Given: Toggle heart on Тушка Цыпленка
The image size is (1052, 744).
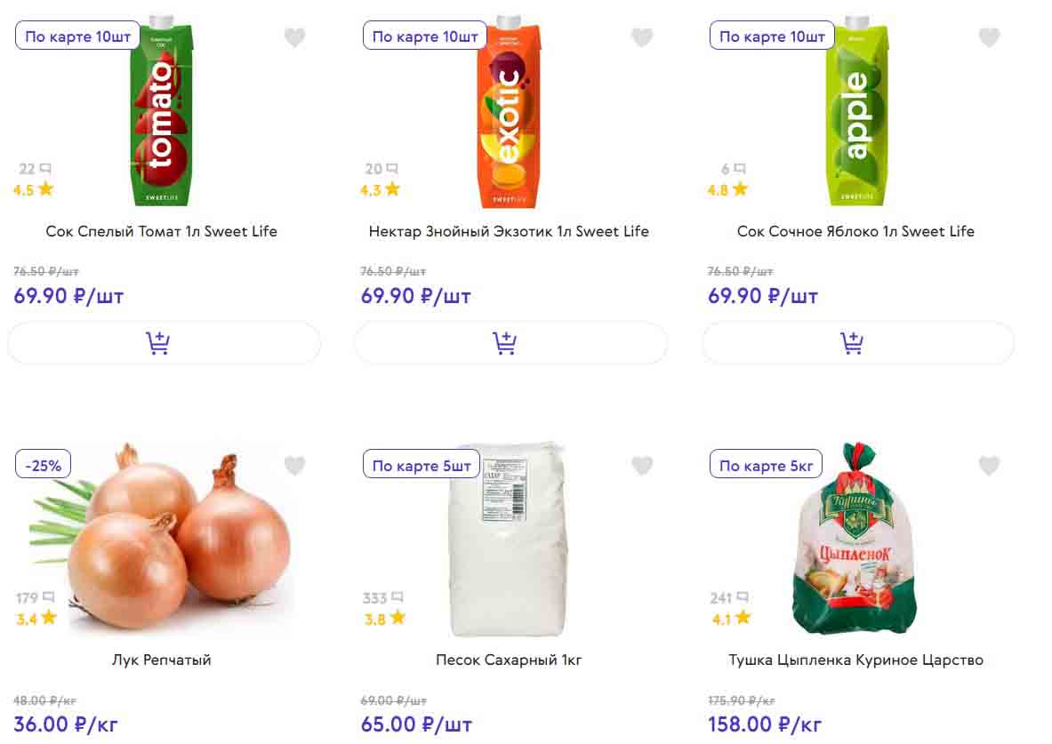Looking at the screenshot, I should (x=989, y=466).
